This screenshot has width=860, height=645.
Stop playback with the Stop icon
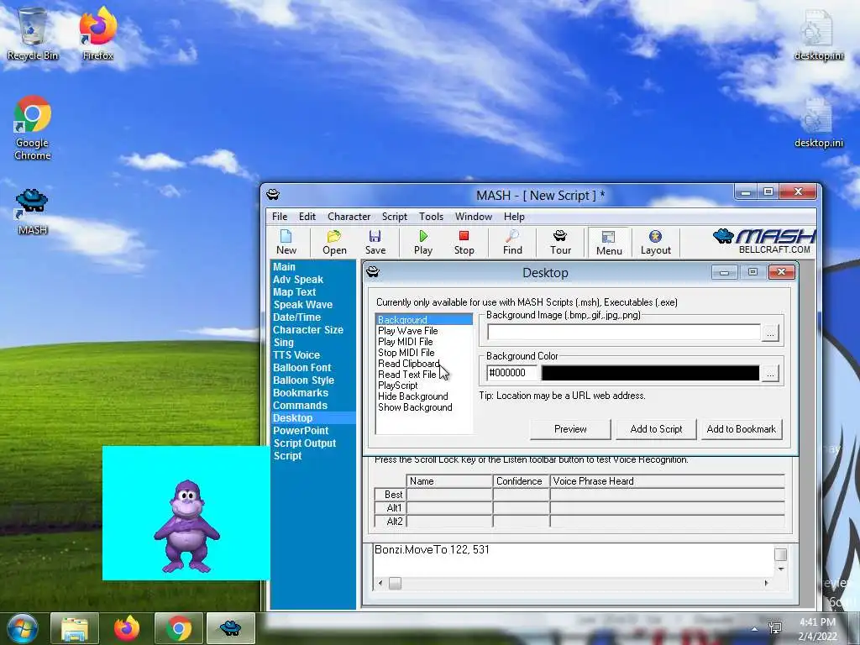tap(464, 243)
